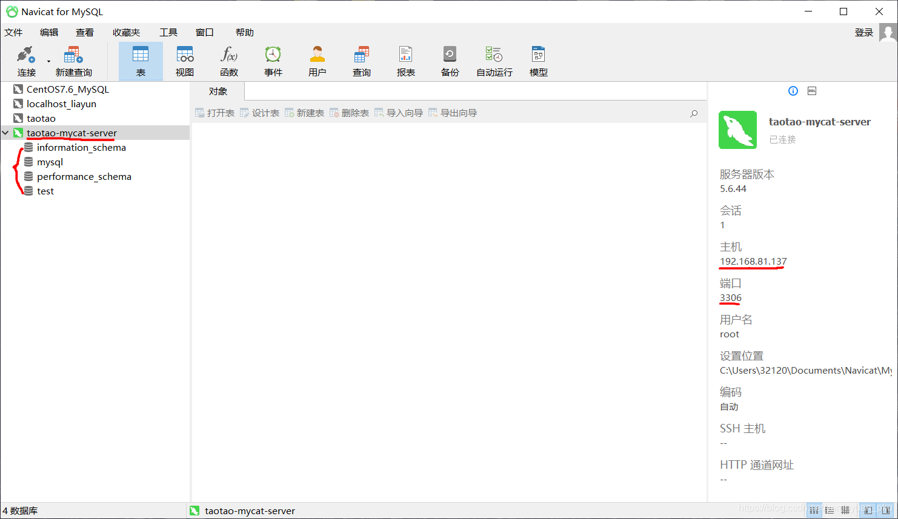Open the Report (报表) toolbar icon
This screenshot has width=898, height=519.
(x=406, y=61)
